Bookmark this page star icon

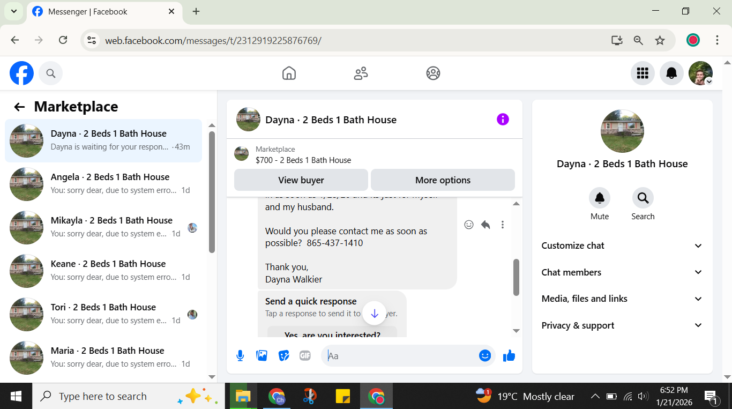660,40
